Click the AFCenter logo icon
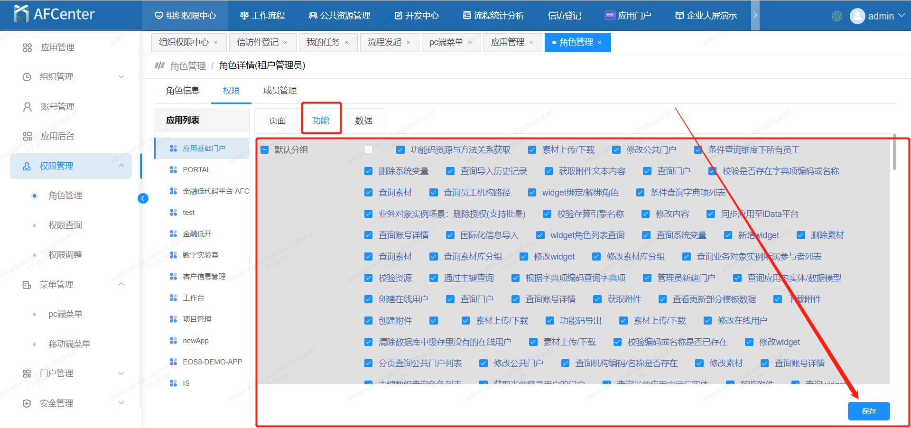The height and width of the screenshot is (428, 911). (x=21, y=14)
